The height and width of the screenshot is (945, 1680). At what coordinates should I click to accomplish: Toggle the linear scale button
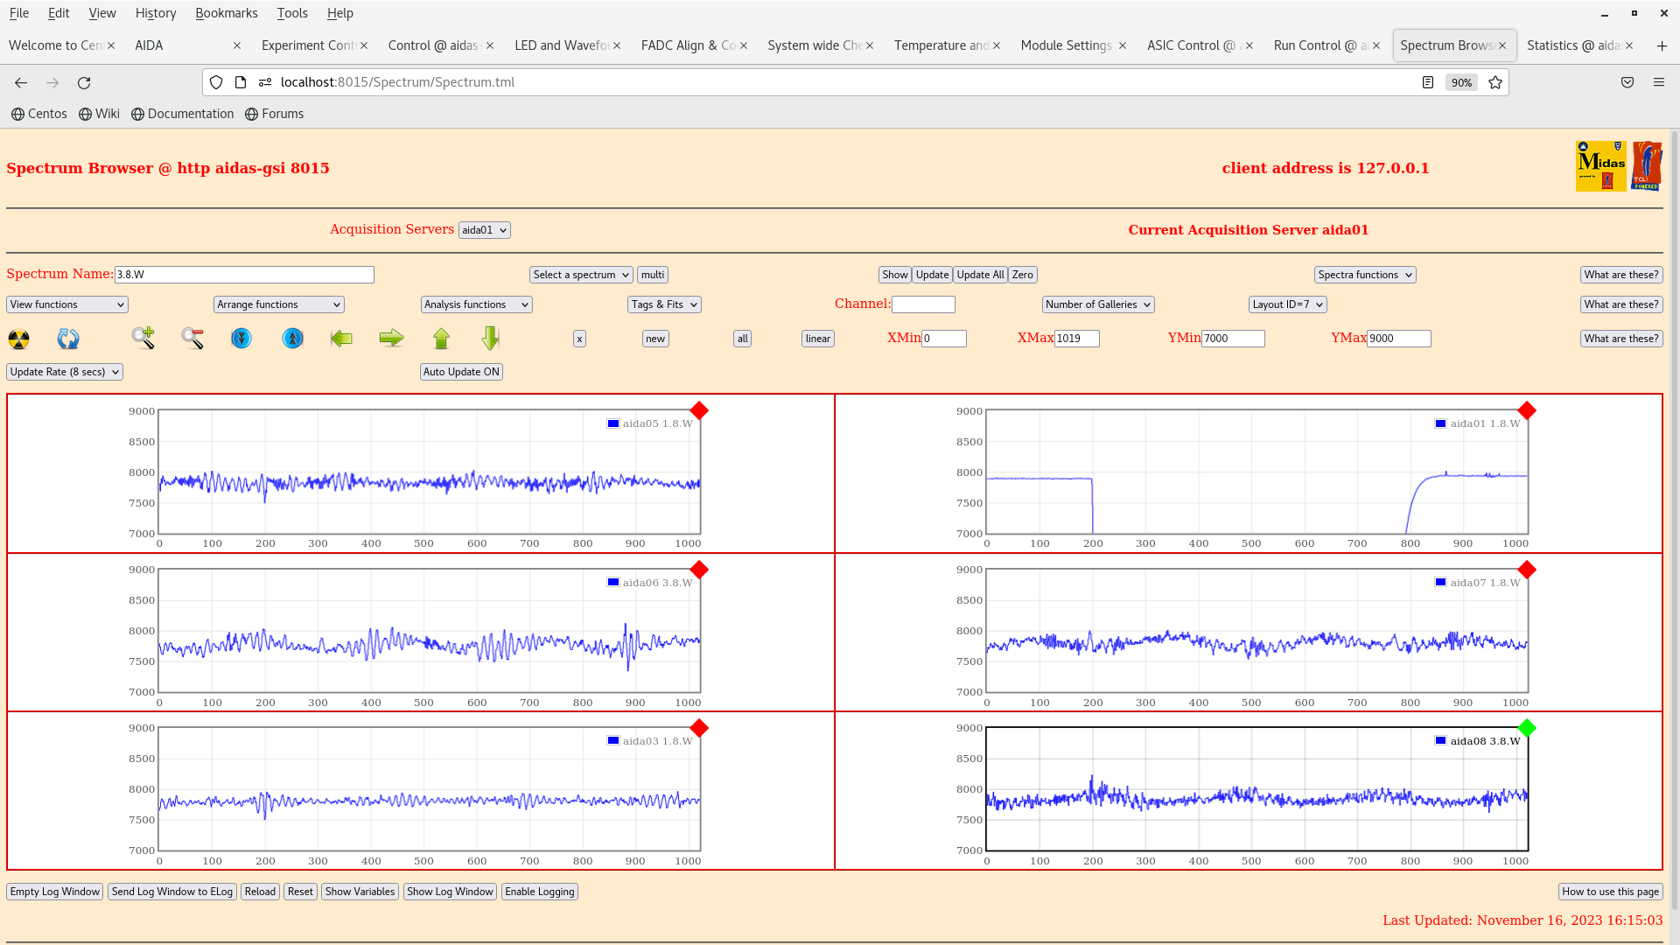click(x=817, y=339)
